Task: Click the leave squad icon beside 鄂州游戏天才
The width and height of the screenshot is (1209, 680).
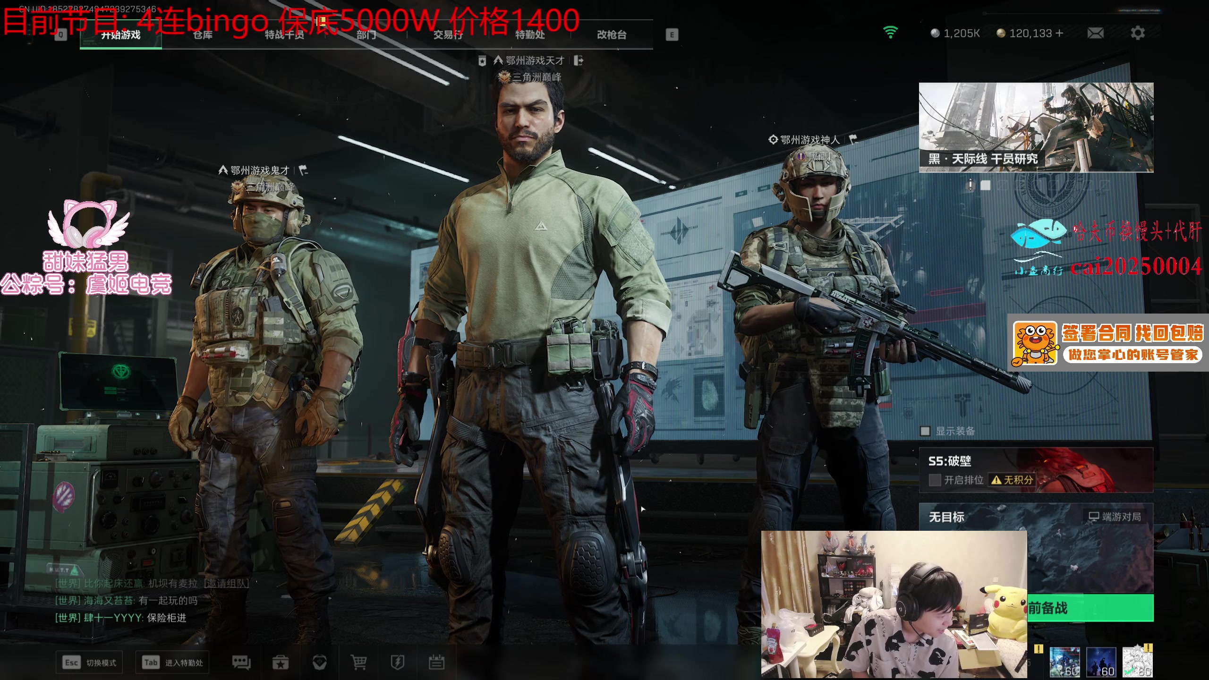Action: [x=579, y=60]
